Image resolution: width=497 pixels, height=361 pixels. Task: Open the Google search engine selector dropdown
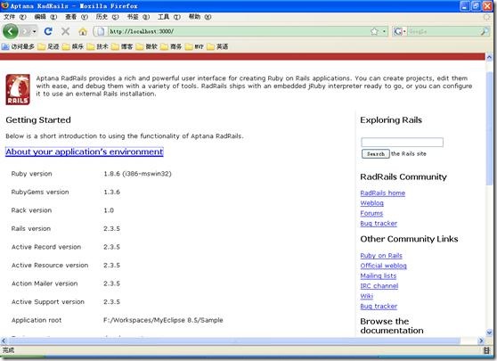point(400,31)
